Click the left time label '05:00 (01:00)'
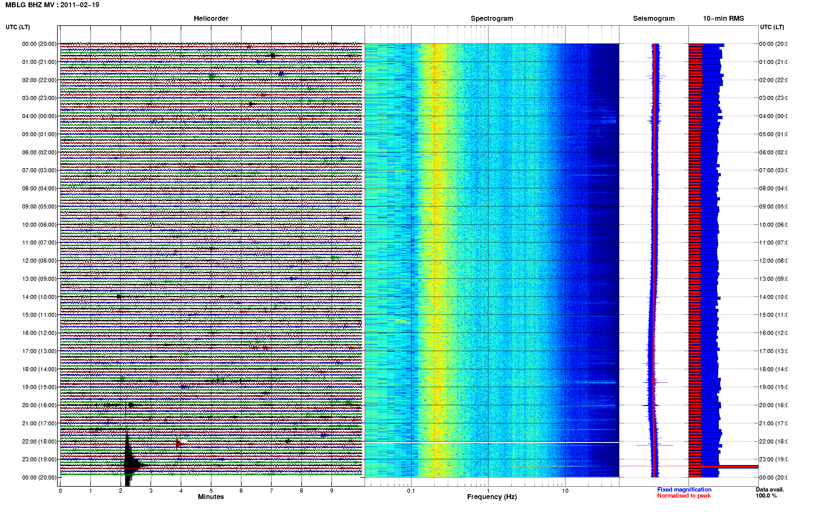This screenshot has width=820, height=512. [39, 134]
